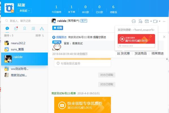Click the 结束跟进 button
This screenshot has height=113, width=169.
pyautogui.click(x=158, y=53)
